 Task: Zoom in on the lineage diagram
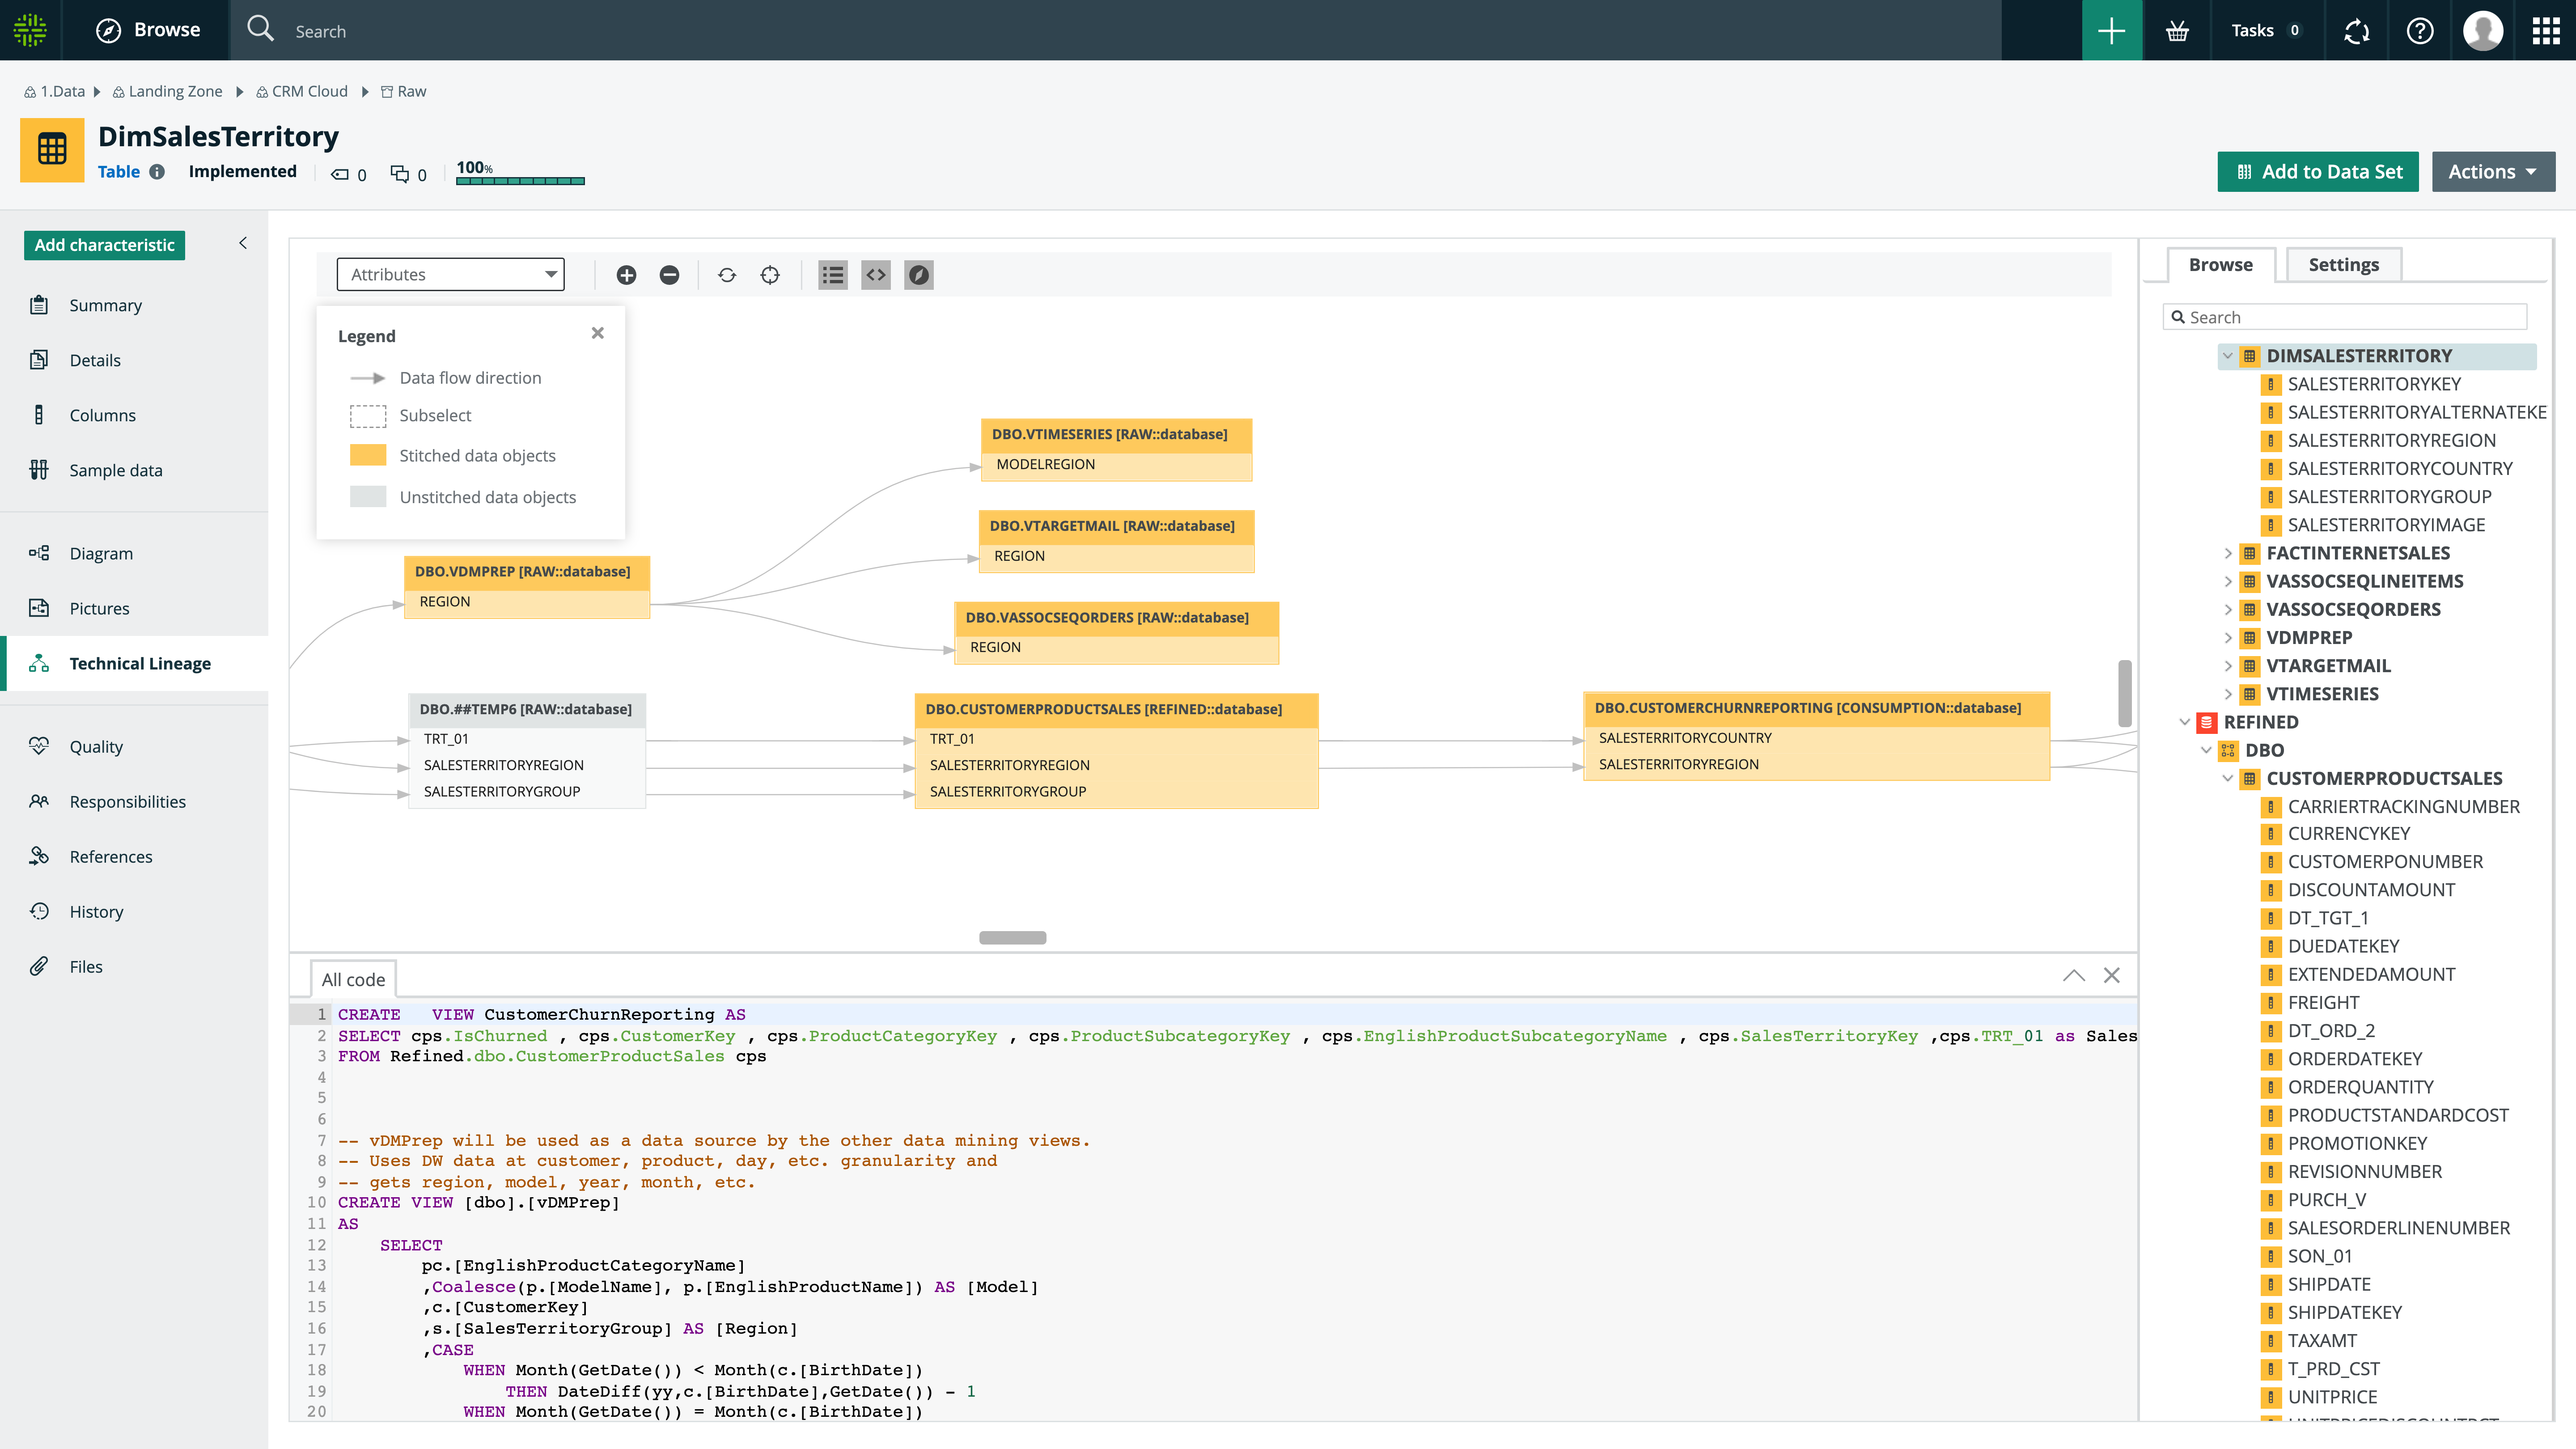[x=627, y=275]
